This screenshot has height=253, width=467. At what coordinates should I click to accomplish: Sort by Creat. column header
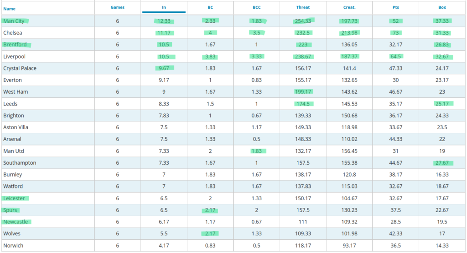pos(349,7)
